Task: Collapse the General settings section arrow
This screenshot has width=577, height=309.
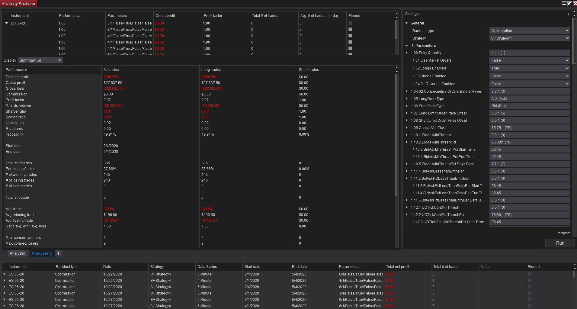Action: click(x=407, y=23)
